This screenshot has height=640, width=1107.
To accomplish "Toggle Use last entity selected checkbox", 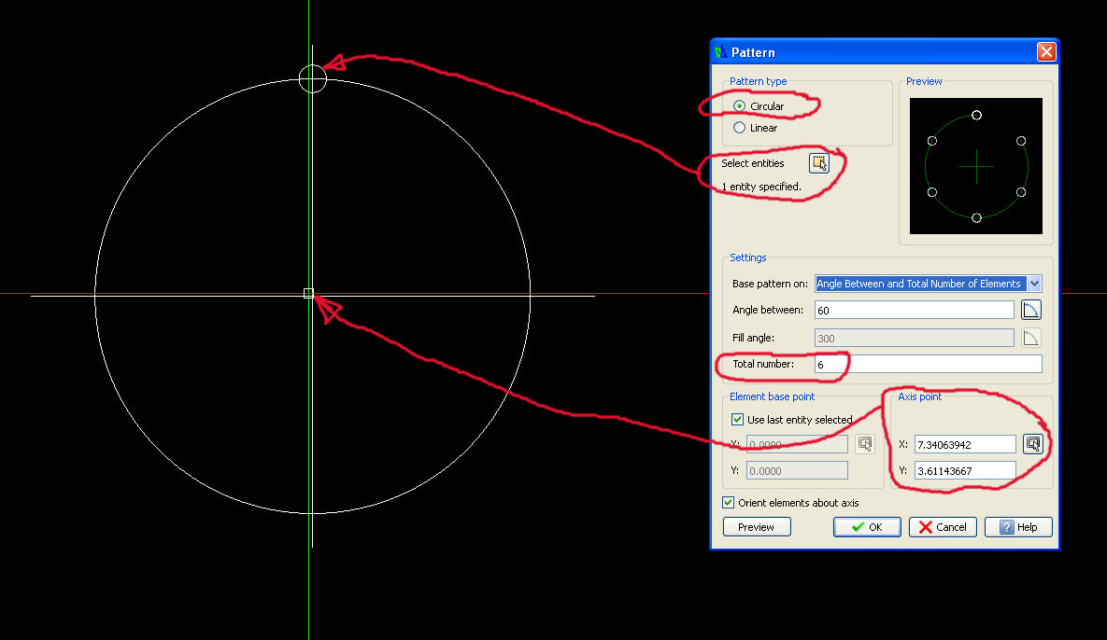I will coord(737,420).
